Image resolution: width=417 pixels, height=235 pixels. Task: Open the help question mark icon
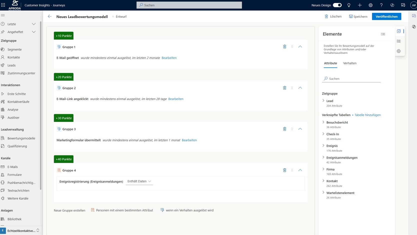coord(381,5)
